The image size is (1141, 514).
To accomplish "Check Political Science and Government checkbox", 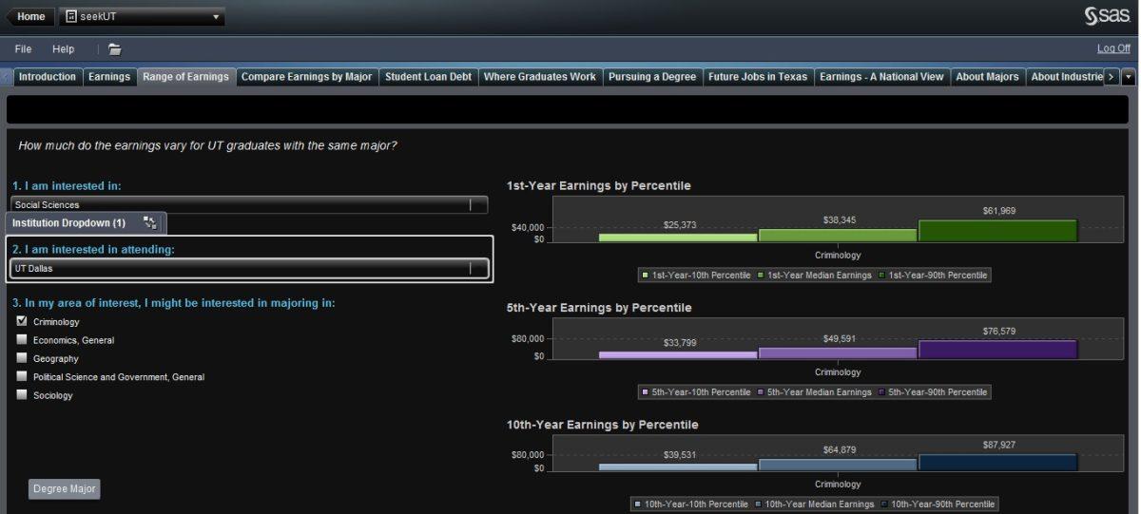I will pyautogui.click(x=22, y=376).
